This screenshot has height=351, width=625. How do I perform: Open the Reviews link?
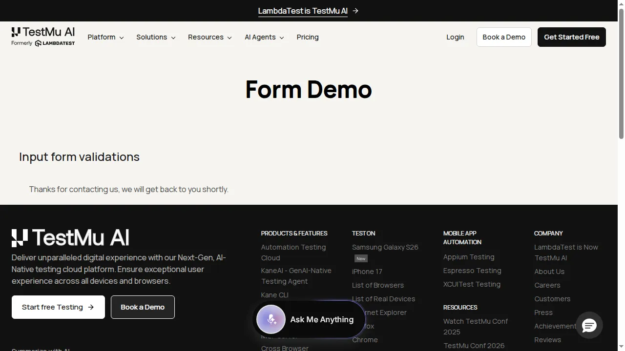pos(548,340)
